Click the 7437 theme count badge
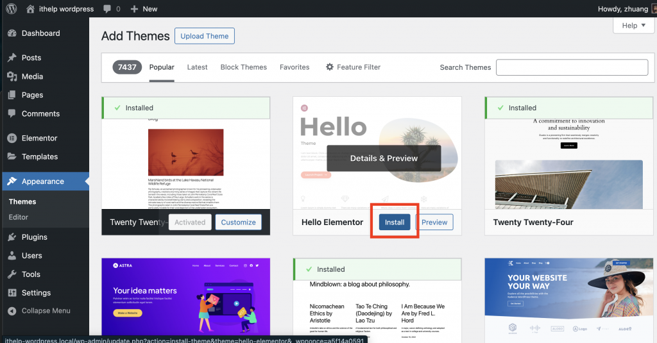Screen dimensions: 657x343 [127, 67]
